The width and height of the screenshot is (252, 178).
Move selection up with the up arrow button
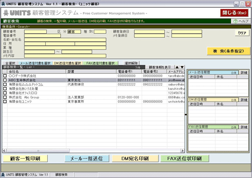tap(177, 67)
